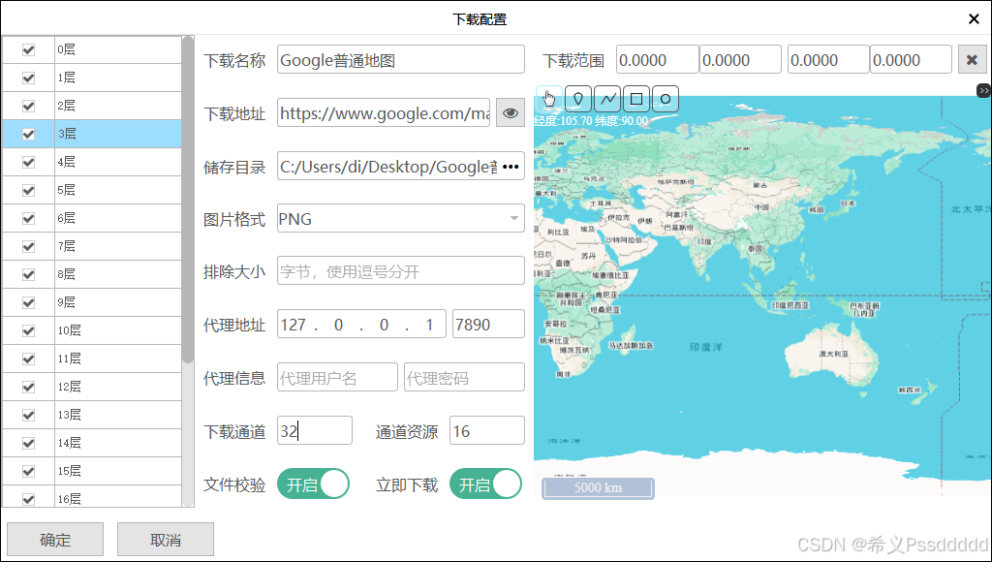Select the pan hand map tool
992x562 pixels.
[548, 99]
